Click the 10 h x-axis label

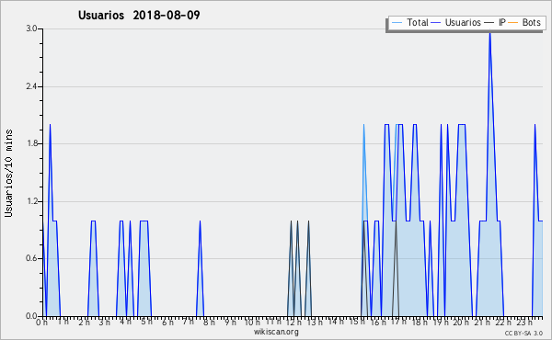pyautogui.click(x=252, y=322)
